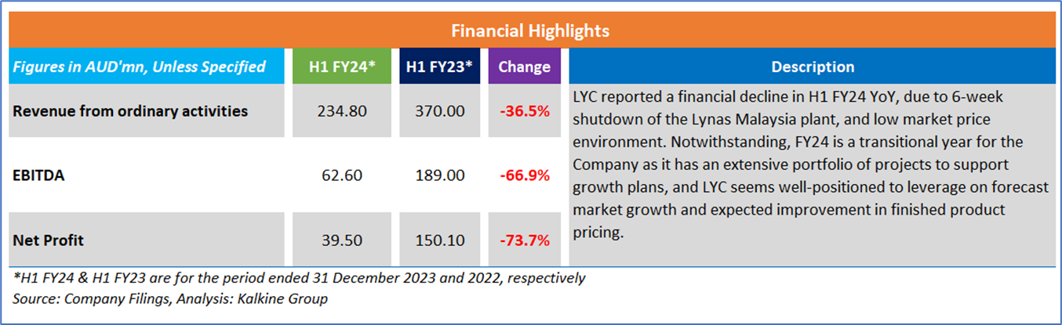Click the blue Description header cell
The width and height of the screenshot is (1062, 325).
(813, 67)
